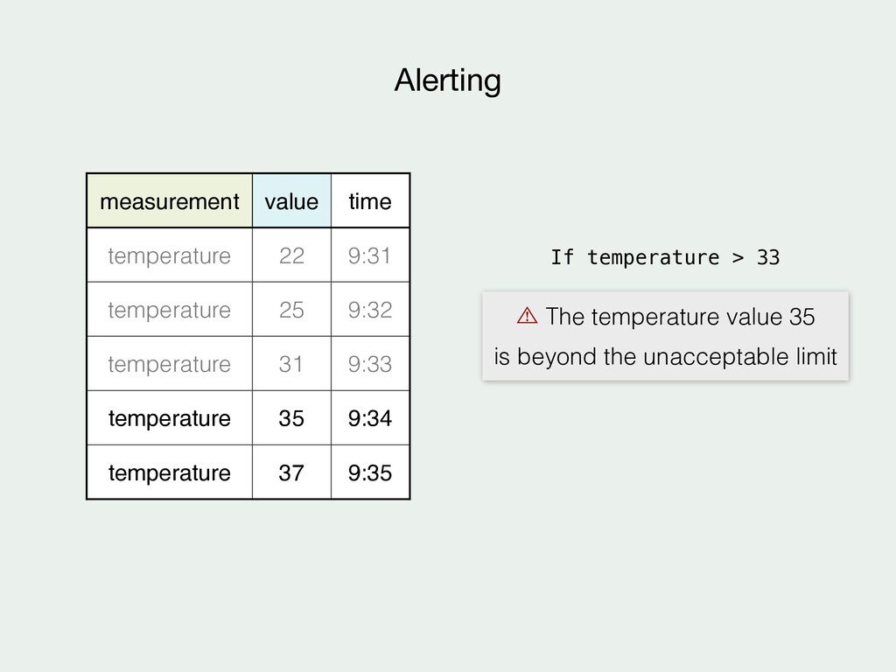Click the 'is beyond the unacceptable limit' text
Screen dimensions: 896x672
pos(665,357)
